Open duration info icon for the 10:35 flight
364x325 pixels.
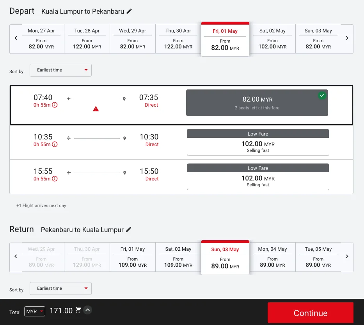(x=55, y=145)
